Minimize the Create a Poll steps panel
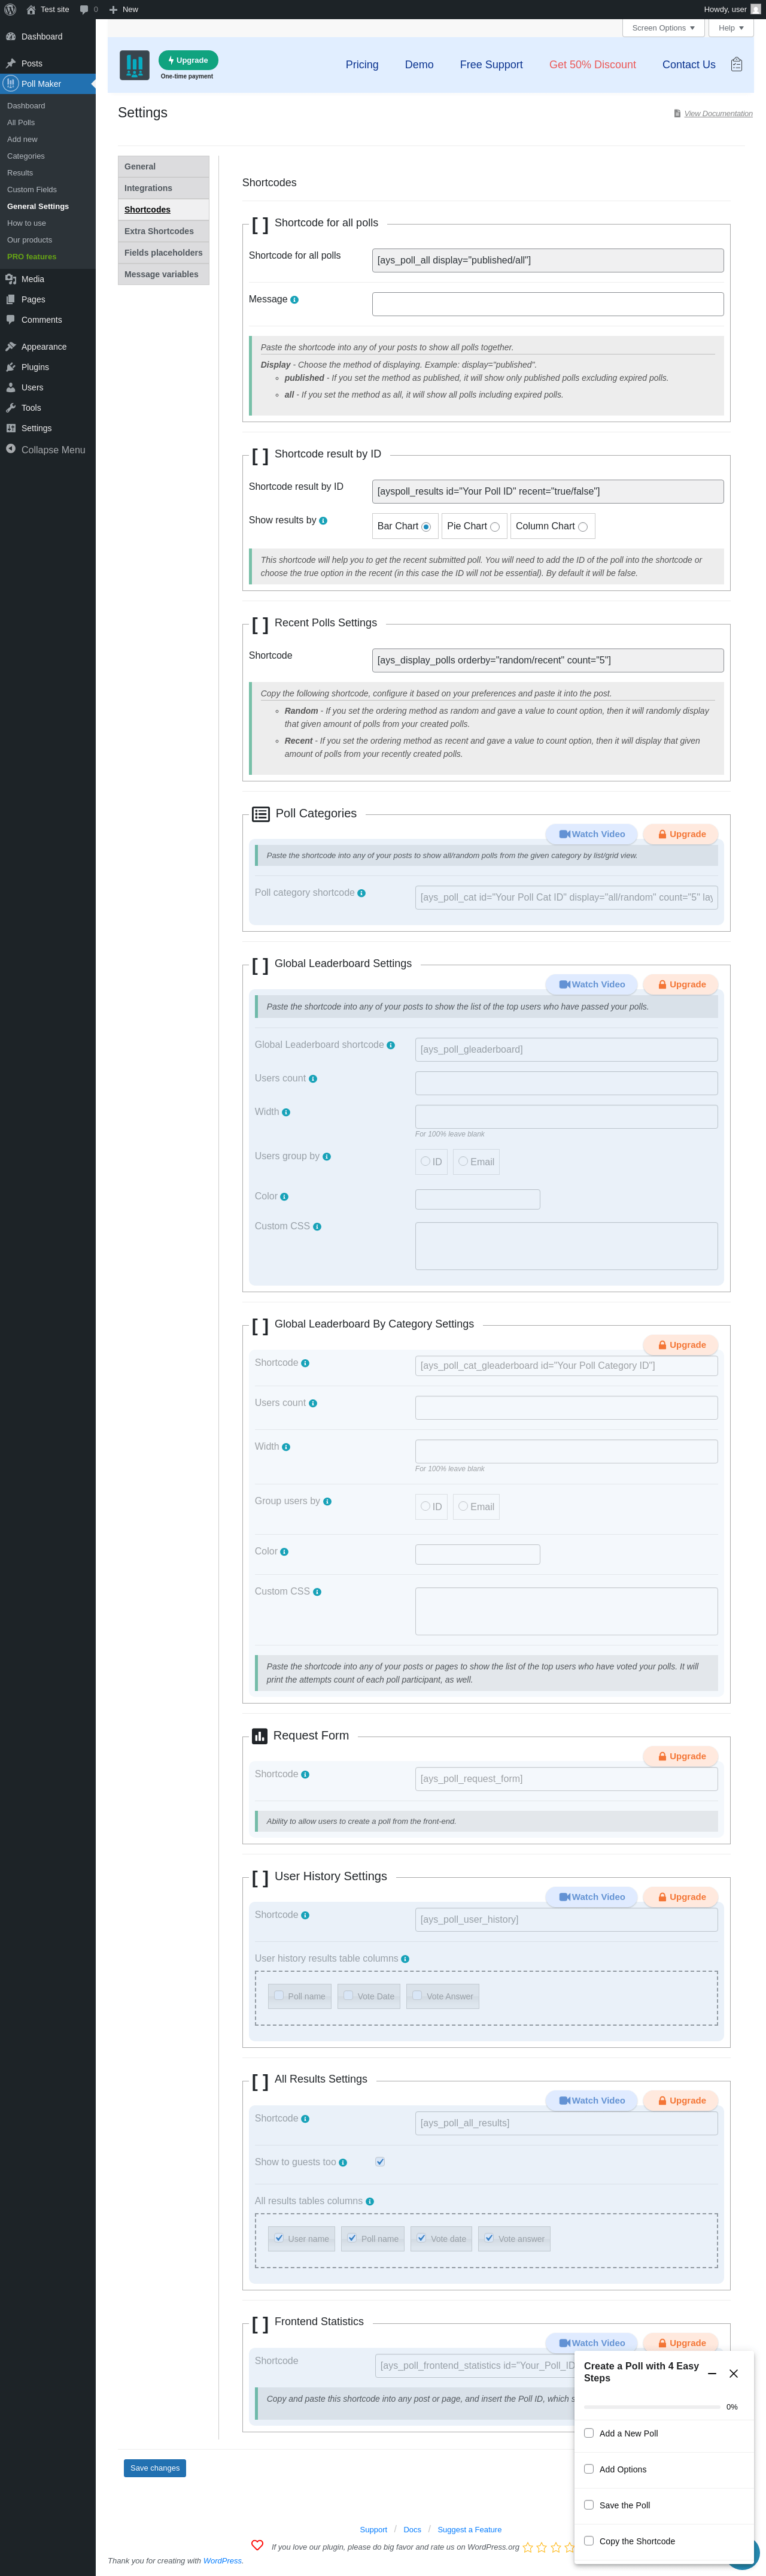The width and height of the screenshot is (766, 2576). click(x=712, y=2373)
